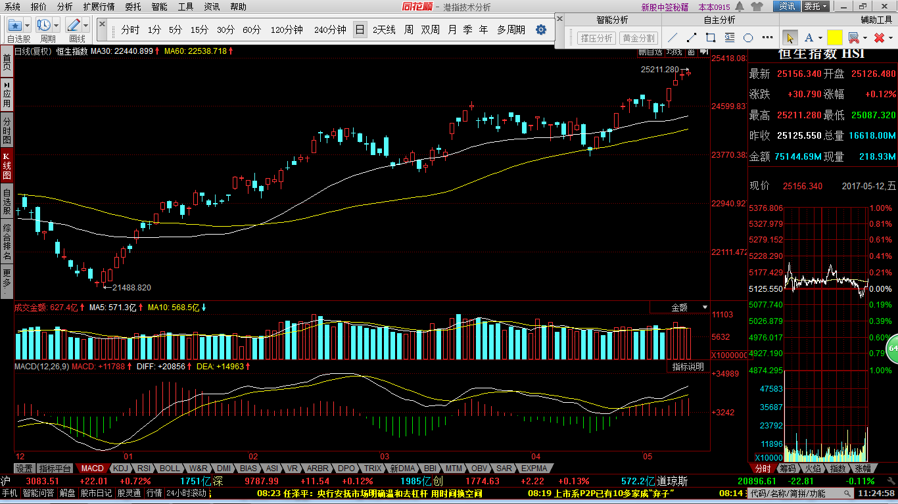Switch to 分时图 in sidebar
Screen dimensions: 898x504
(x=7, y=130)
